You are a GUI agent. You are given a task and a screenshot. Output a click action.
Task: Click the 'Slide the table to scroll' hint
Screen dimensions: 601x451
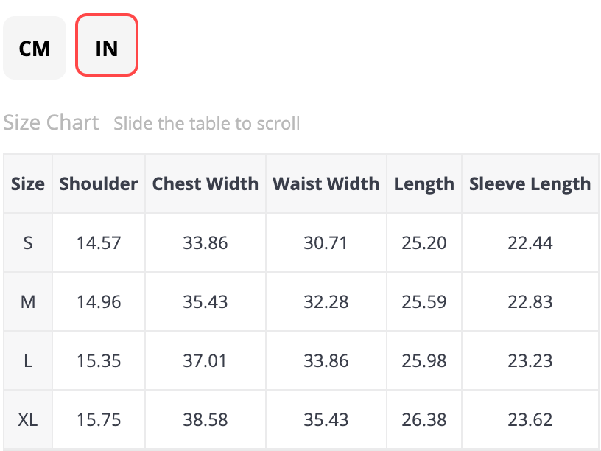pyautogui.click(x=207, y=123)
